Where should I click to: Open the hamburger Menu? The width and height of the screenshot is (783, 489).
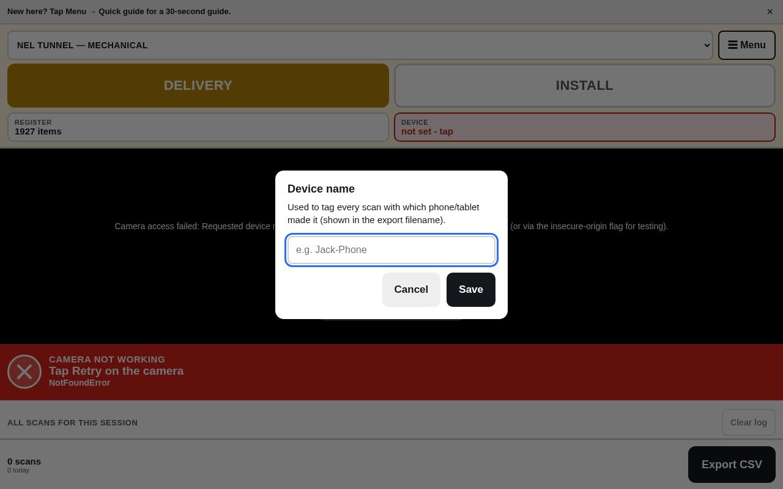point(747,45)
